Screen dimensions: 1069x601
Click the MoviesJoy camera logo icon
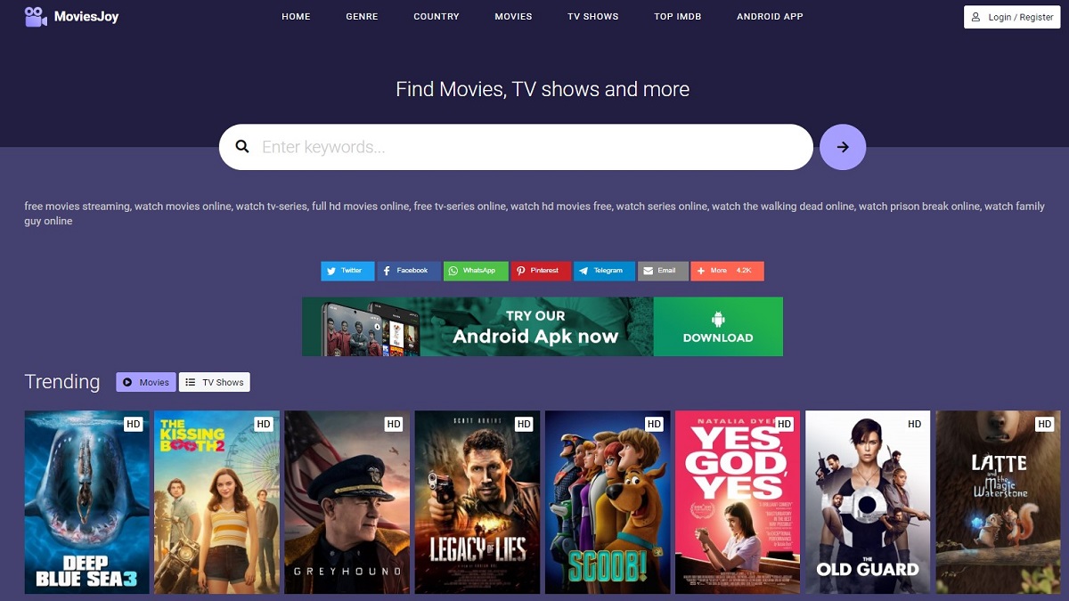click(36, 16)
